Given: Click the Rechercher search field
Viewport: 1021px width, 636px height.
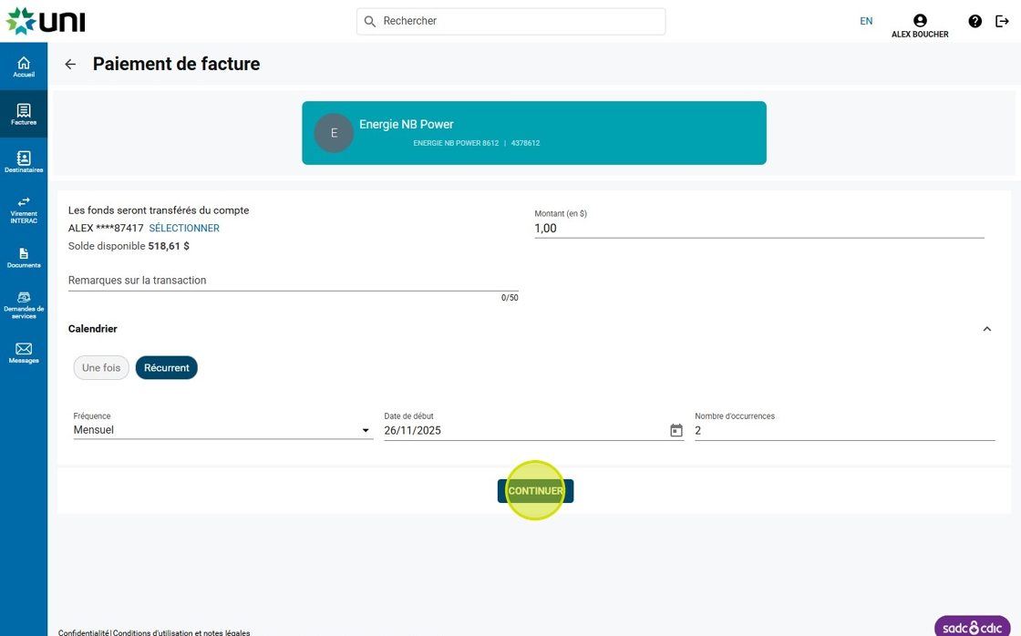Looking at the screenshot, I should point(511,22).
